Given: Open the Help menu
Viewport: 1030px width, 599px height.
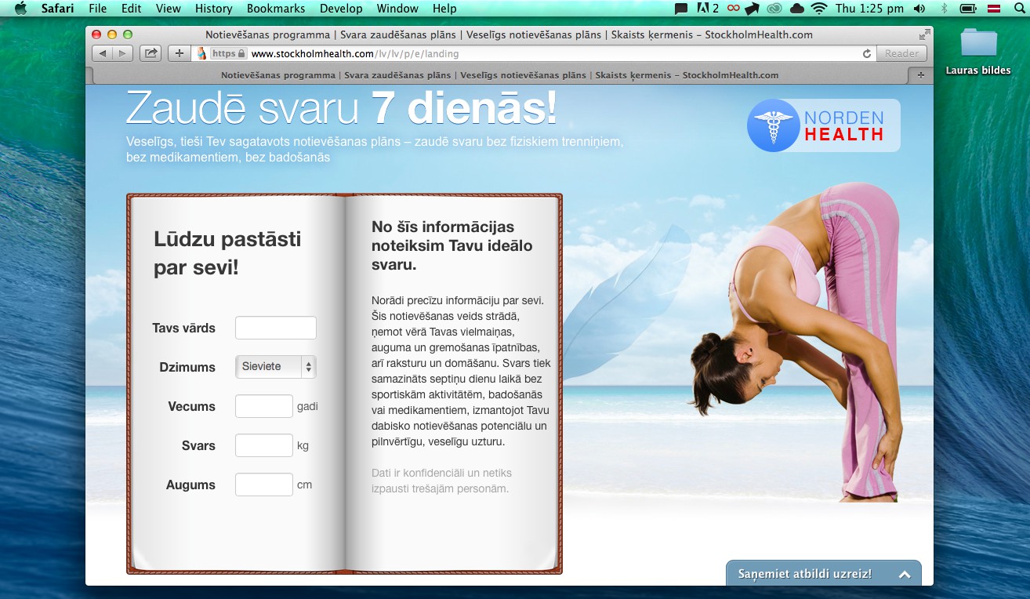Looking at the screenshot, I should (x=444, y=9).
